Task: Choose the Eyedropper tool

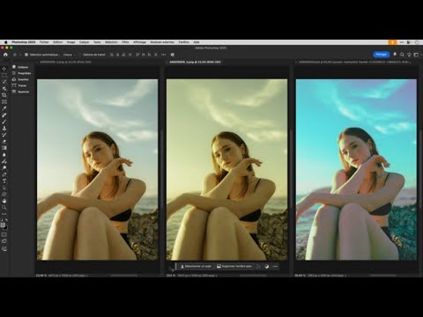Action: pos(4,108)
